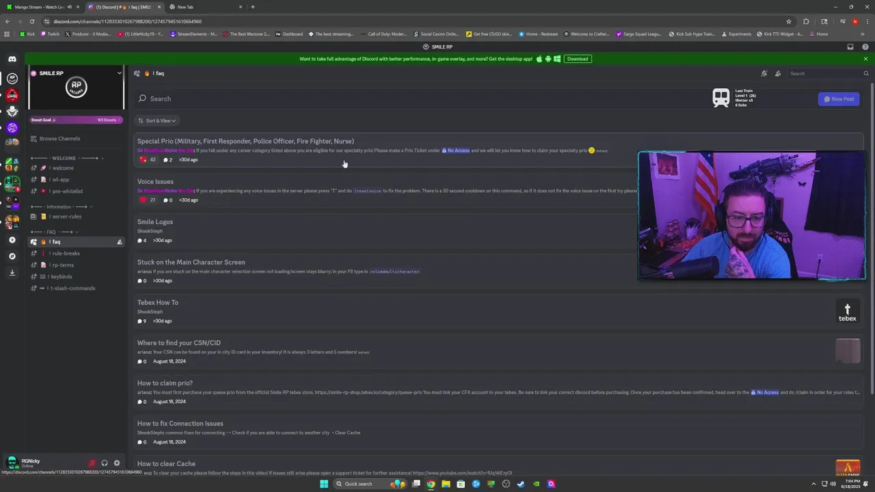
Task: Click the Tebex post thumbnail image
Action: pyautogui.click(x=848, y=310)
